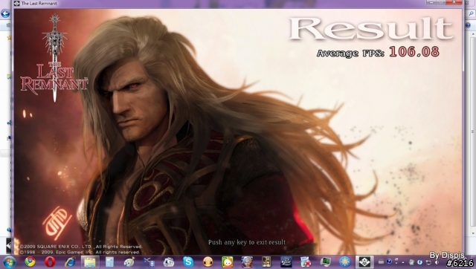
Task: Open the small brown portrait taskbar icon
Action: (x=266, y=262)
